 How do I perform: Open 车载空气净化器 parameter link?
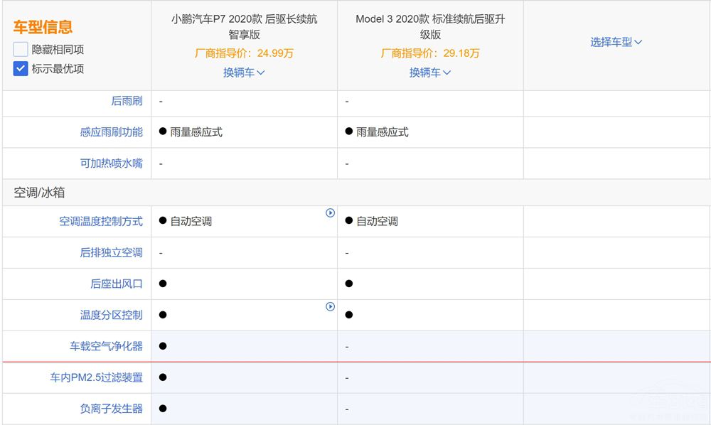click(106, 346)
